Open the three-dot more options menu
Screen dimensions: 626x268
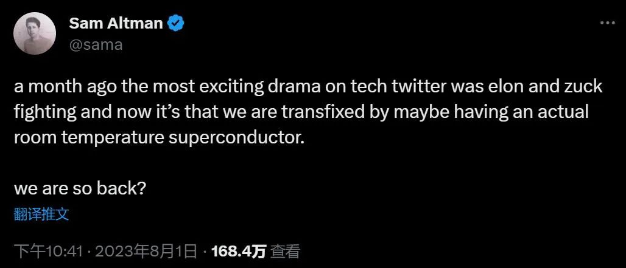(x=607, y=23)
